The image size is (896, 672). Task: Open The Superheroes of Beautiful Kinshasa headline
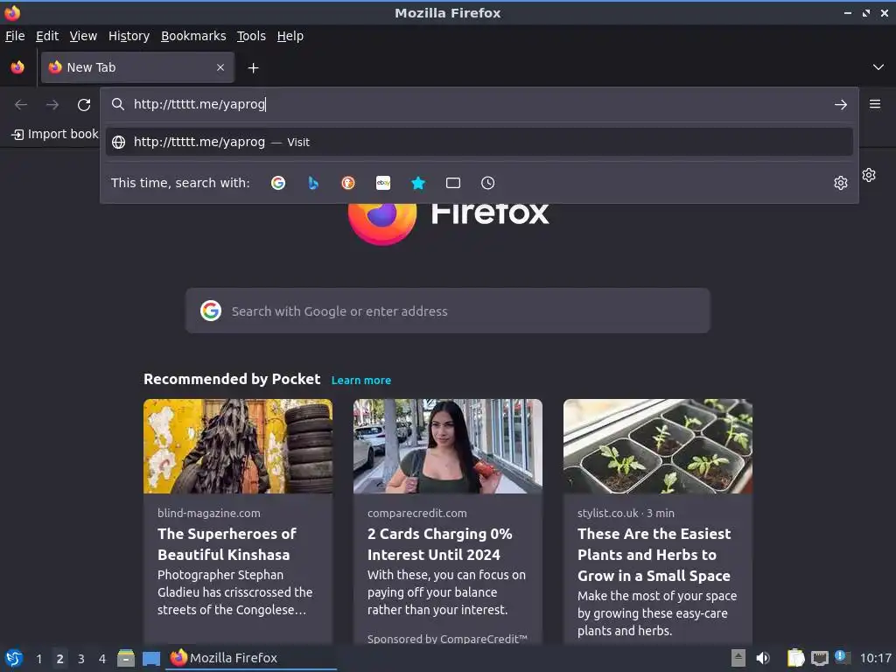pos(227,544)
